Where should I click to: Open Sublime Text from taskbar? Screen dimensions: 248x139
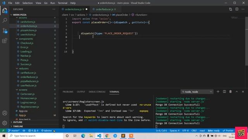[x=123, y=136]
